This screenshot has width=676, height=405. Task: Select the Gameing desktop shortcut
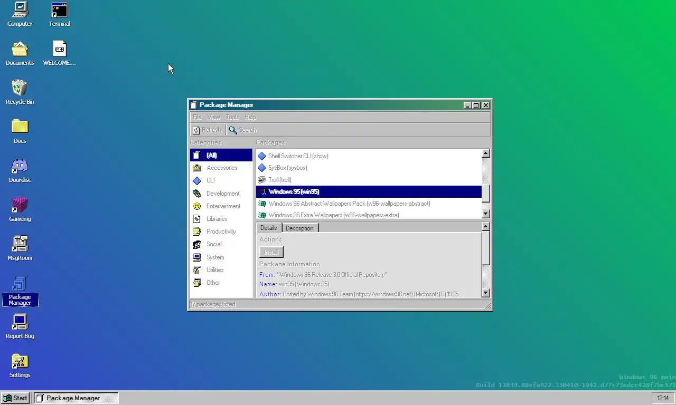tap(20, 209)
